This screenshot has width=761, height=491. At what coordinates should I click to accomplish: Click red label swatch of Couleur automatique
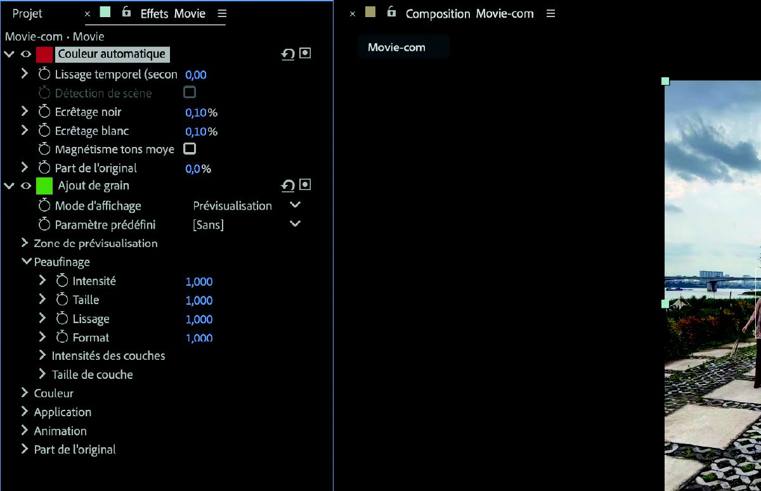(x=44, y=54)
